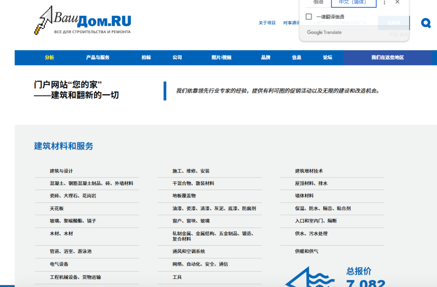
Task: Open 网络、自动化、安全、通信 category
Action: pyautogui.click(x=200, y=264)
